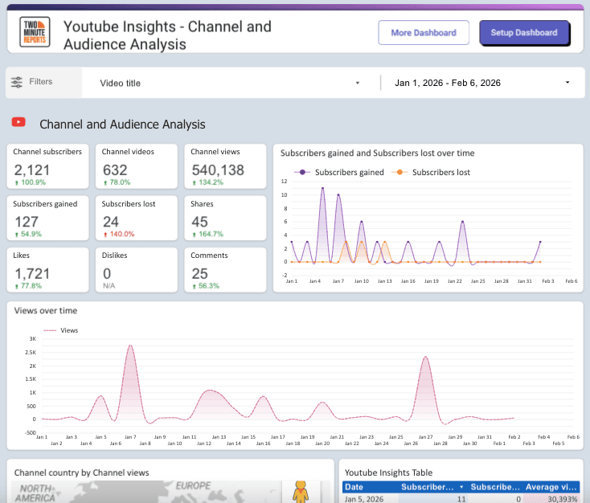Click the 140.0% red change indicator

(119, 234)
